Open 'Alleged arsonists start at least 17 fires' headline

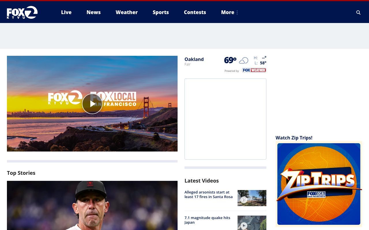[x=209, y=194]
